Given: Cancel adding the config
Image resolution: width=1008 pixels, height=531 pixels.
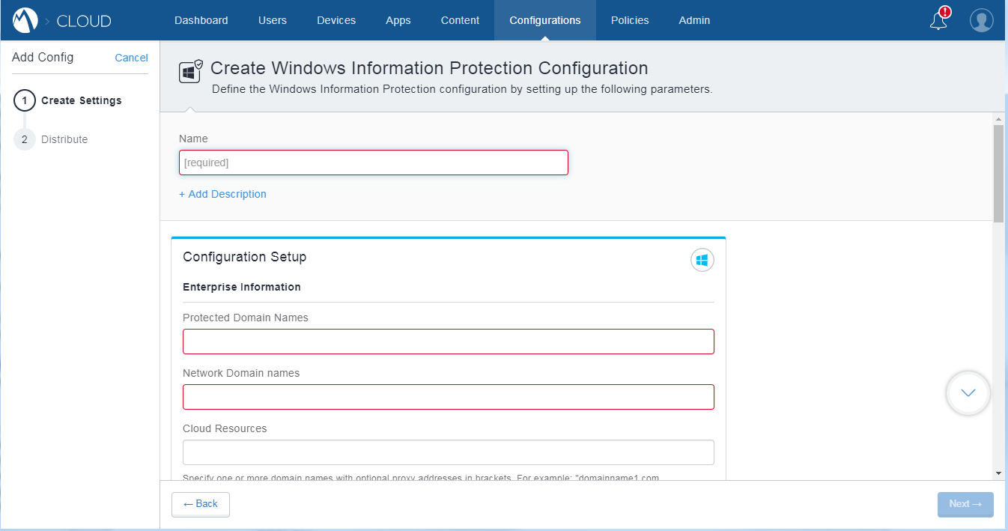Looking at the screenshot, I should (x=131, y=58).
